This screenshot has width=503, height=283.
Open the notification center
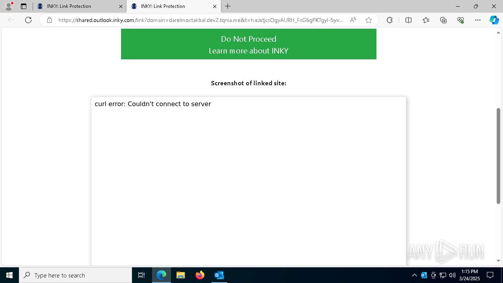pos(490,275)
